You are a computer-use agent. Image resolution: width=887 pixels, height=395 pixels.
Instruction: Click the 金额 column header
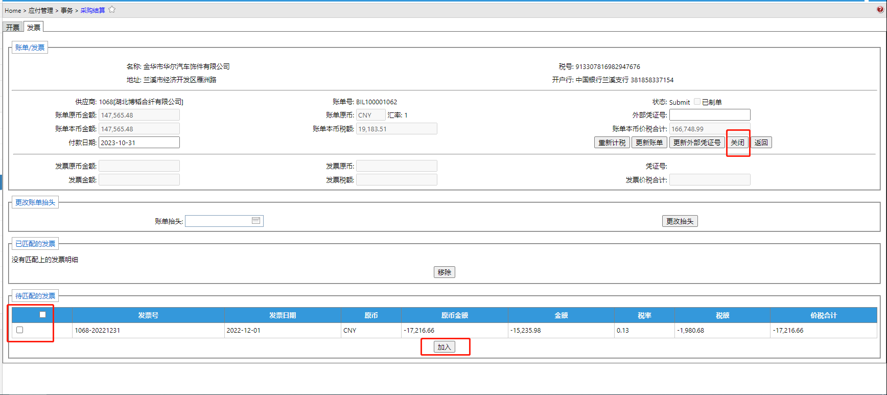click(x=561, y=315)
